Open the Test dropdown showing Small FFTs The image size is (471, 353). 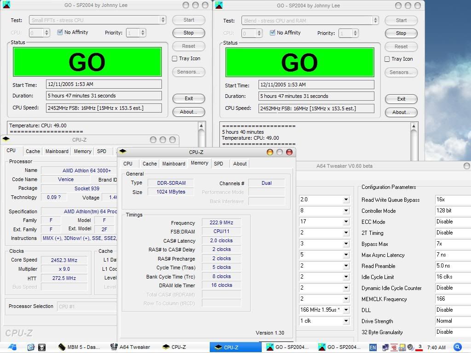click(x=98, y=20)
